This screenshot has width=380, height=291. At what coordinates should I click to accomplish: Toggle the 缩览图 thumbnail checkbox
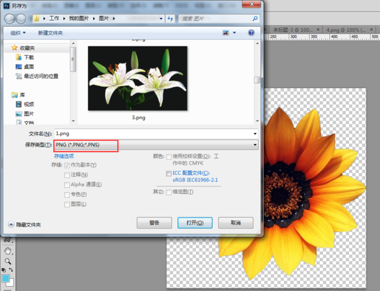(168, 192)
